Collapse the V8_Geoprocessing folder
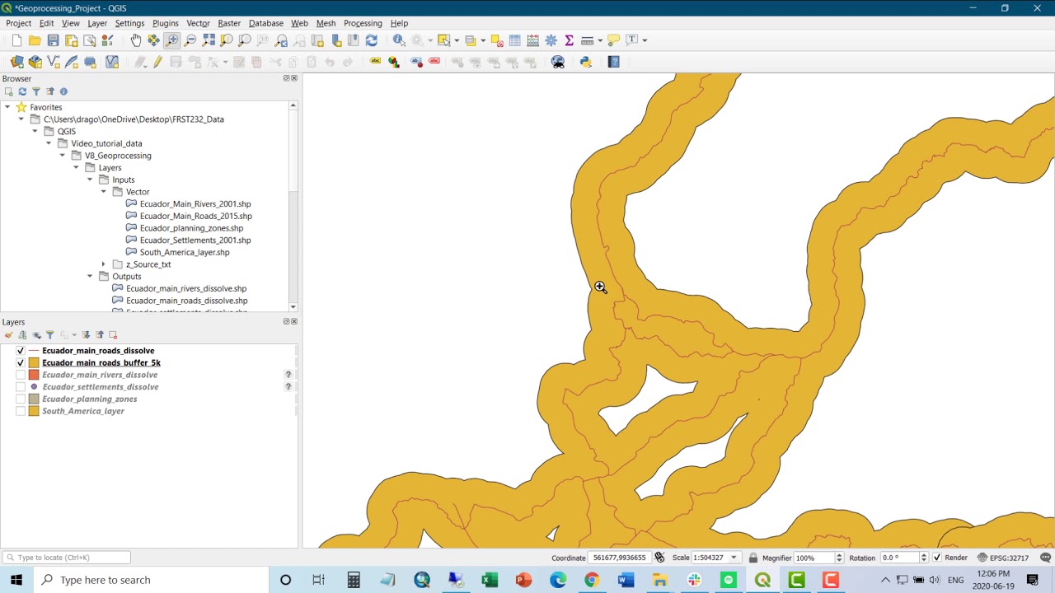 [x=63, y=156]
